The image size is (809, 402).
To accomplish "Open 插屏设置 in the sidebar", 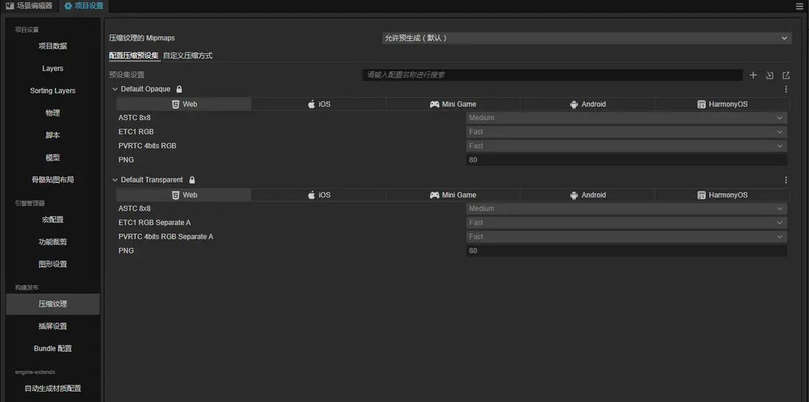I will pyautogui.click(x=52, y=326).
